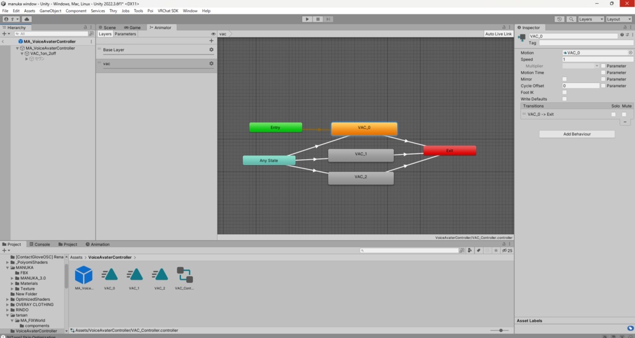The height and width of the screenshot is (338, 635).
Task: Click the Motion object picker circle
Action: point(630,53)
